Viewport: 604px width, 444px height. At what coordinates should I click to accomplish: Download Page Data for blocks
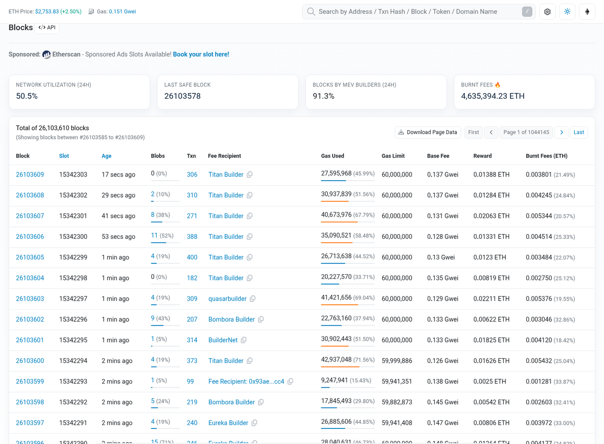tap(428, 132)
